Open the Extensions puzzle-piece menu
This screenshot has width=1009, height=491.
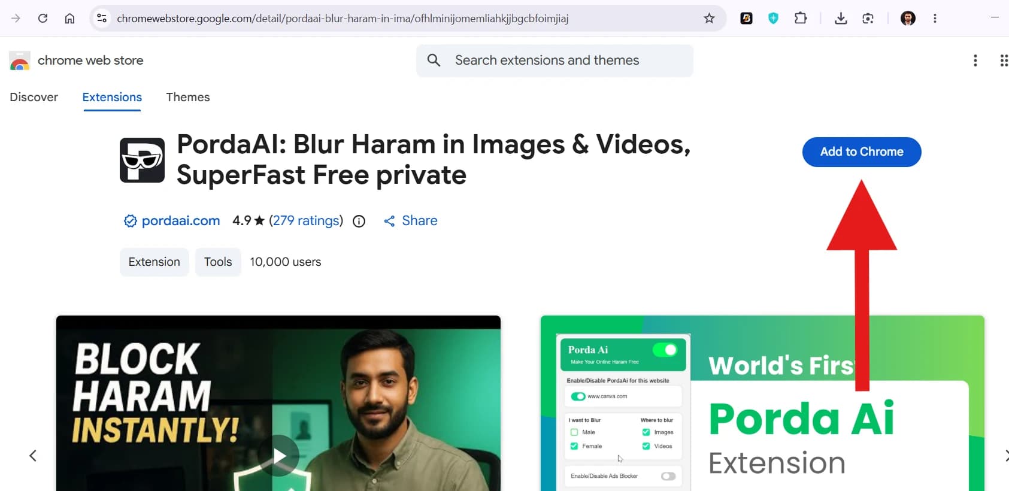click(801, 18)
